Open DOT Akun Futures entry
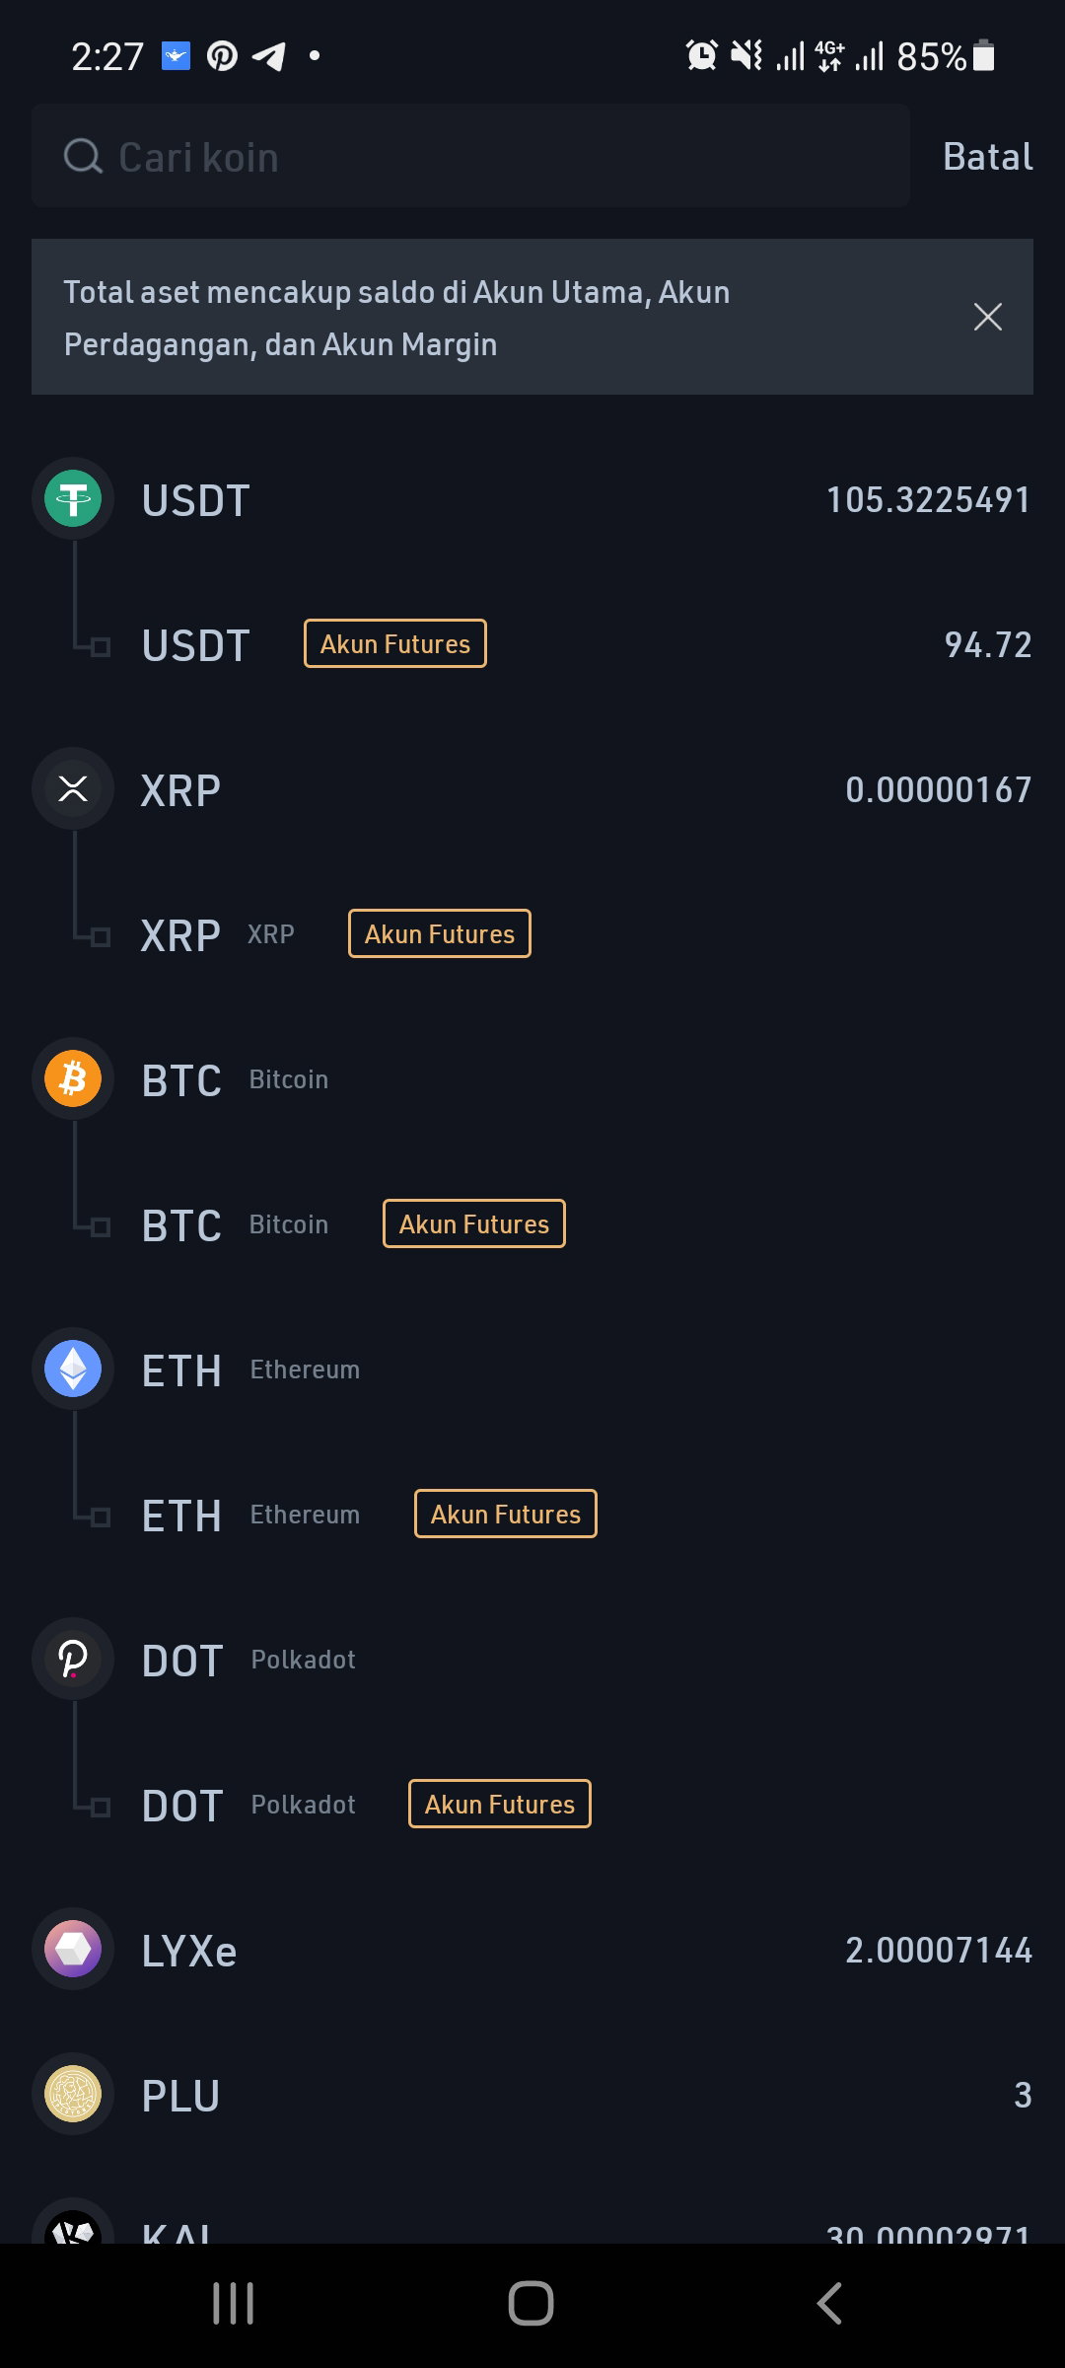The image size is (1065, 2368). pos(532,1805)
